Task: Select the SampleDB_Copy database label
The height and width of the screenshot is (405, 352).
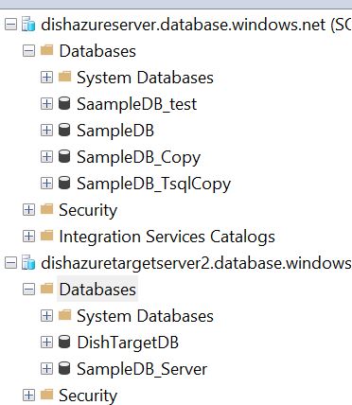Action: pos(139,157)
